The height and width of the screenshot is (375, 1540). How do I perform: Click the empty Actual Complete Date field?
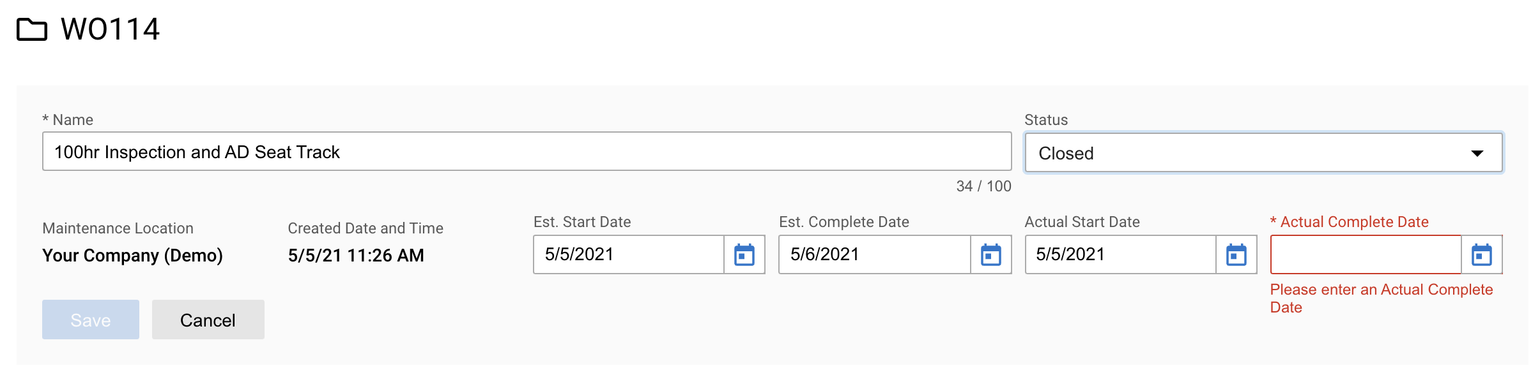(x=1366, y=254)
